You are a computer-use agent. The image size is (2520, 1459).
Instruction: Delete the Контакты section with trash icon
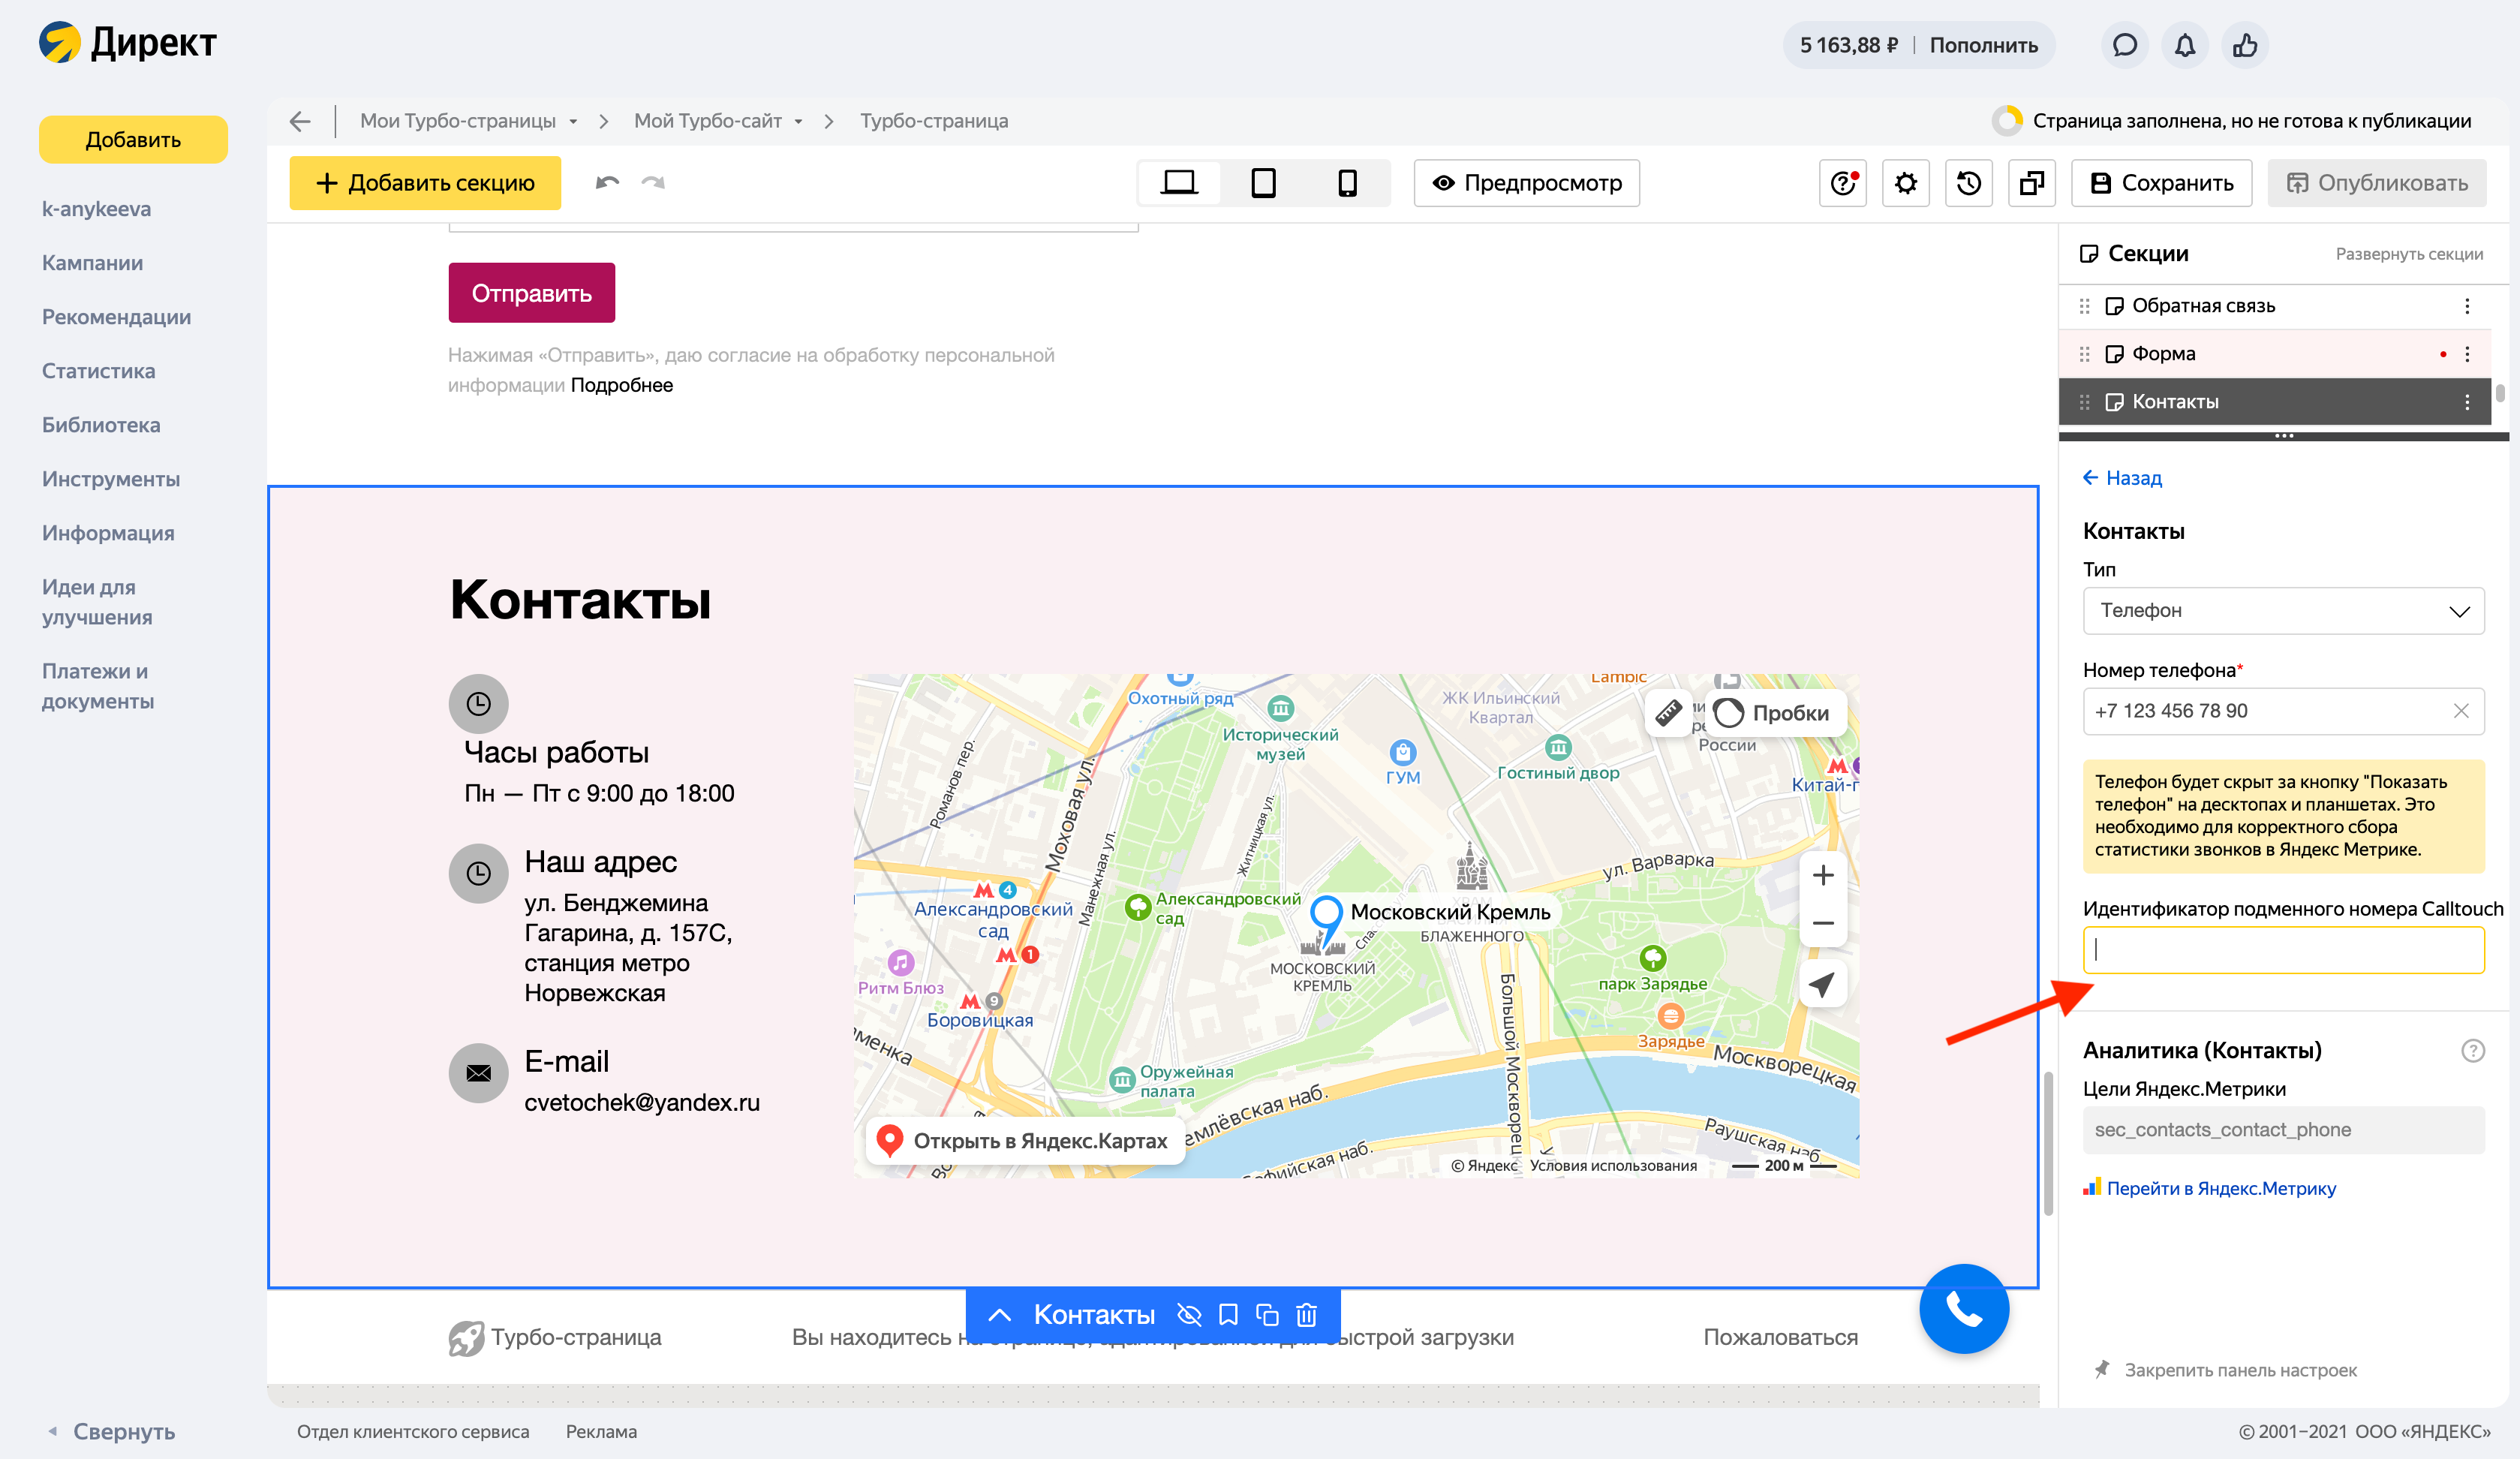(x=1306, y=1315)
